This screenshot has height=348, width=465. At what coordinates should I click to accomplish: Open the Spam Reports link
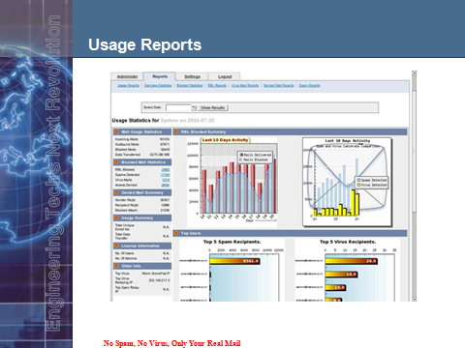[309, 86]
